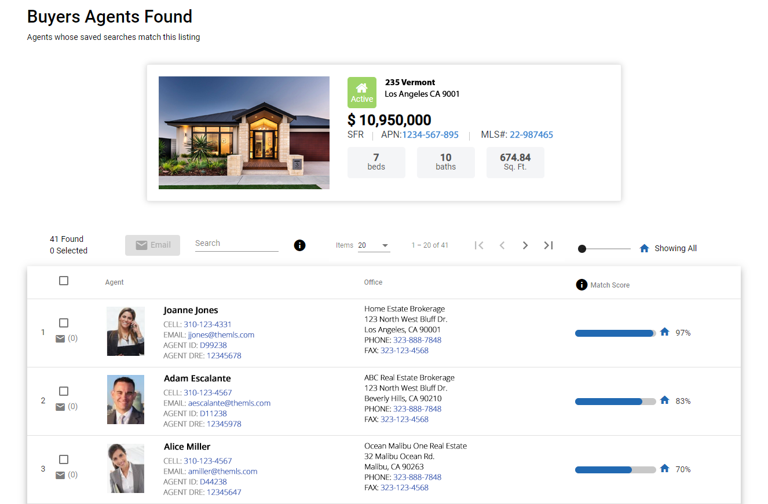Click the listing house photo
Screen dimensions: 768x504
tap(244, 133)
